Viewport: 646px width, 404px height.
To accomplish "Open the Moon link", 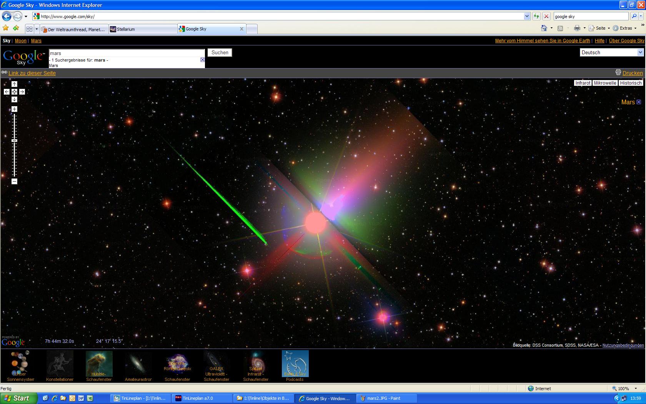I will point(21,41).
